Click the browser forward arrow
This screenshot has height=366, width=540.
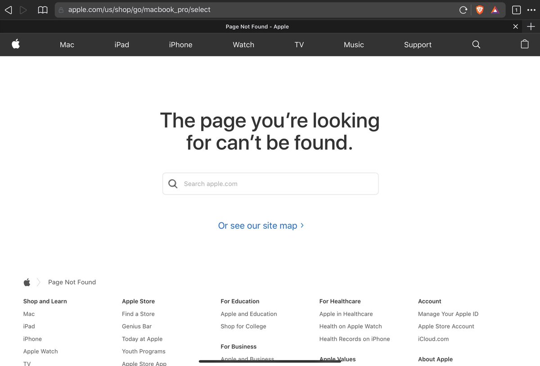pos(23,9)
